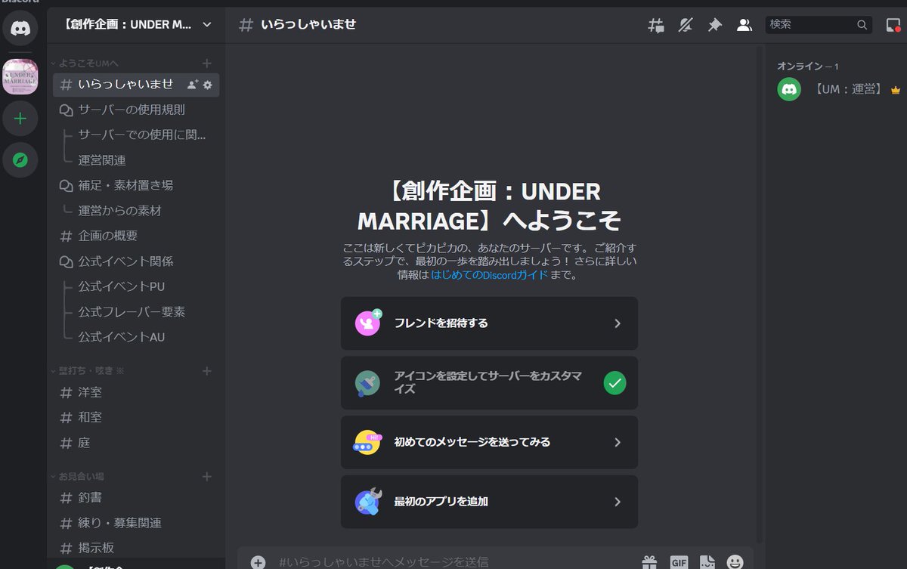Image resolution: width=907 pixels, height=569 pixels.
Task: Create channel in お見合い場 category
Action: coord(207,477)
